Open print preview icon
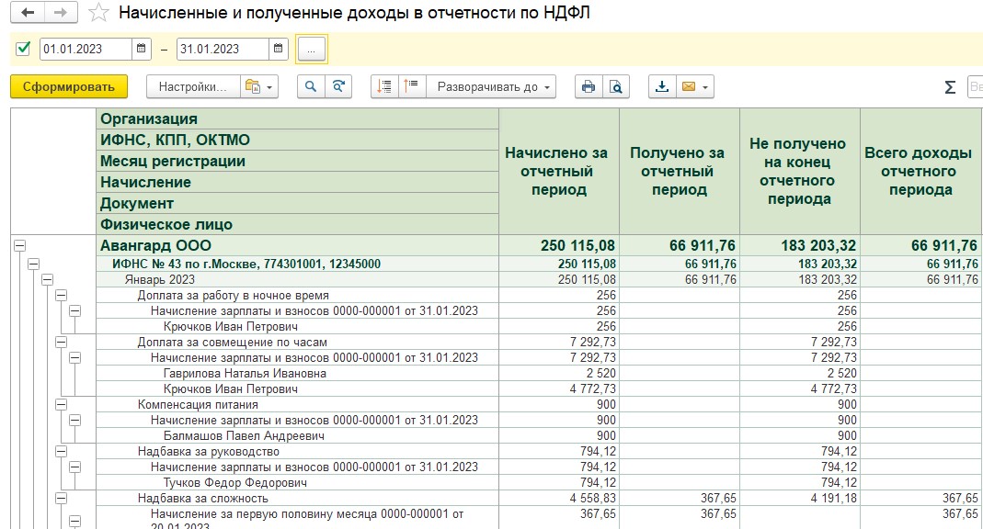Image resolution: width=983 pixels, height=529 pixels. (x=615, y=87)
